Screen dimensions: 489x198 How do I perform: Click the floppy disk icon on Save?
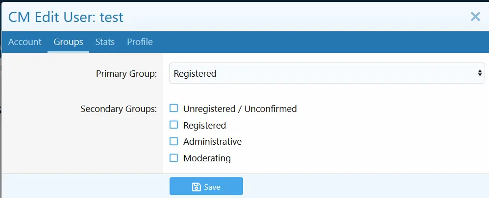click(x=196, y=187)
